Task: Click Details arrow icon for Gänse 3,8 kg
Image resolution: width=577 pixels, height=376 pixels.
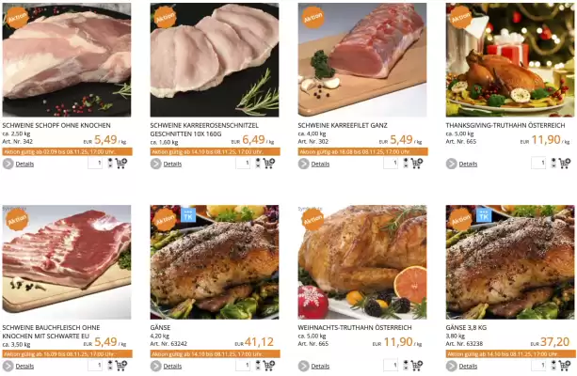Action: (x=452, y=366)
